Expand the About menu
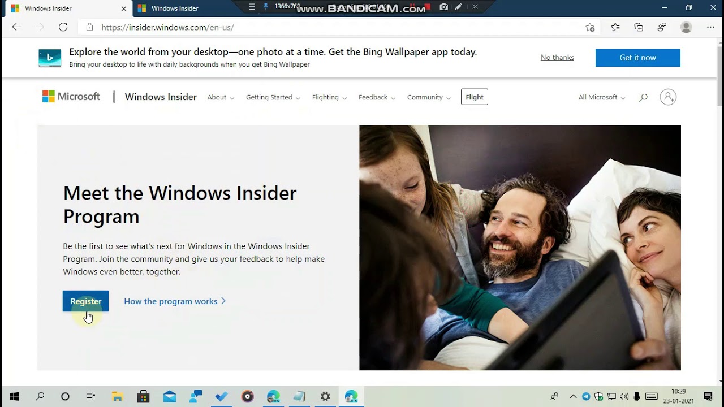Screen dimensions: 724x407 point(221,97)
